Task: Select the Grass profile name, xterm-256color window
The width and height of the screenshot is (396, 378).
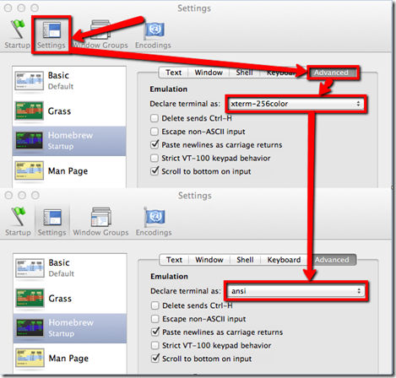Action: point(59,111)
